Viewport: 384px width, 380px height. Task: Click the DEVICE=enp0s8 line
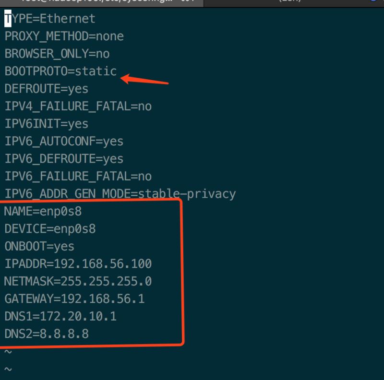coord(50,229)
